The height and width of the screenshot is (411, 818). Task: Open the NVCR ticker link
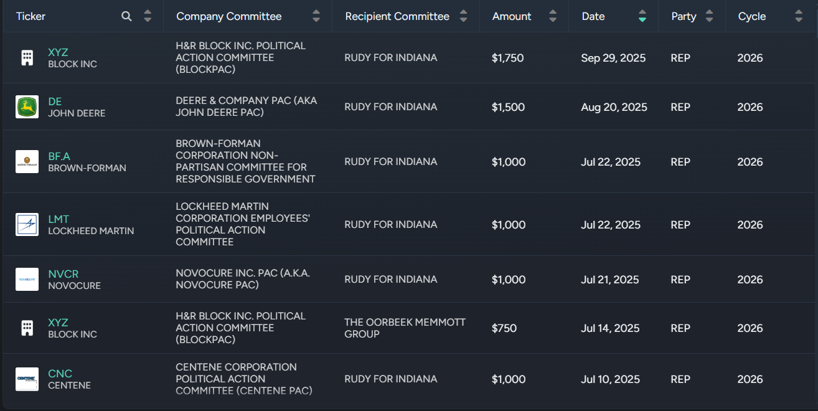pos(63,274)
